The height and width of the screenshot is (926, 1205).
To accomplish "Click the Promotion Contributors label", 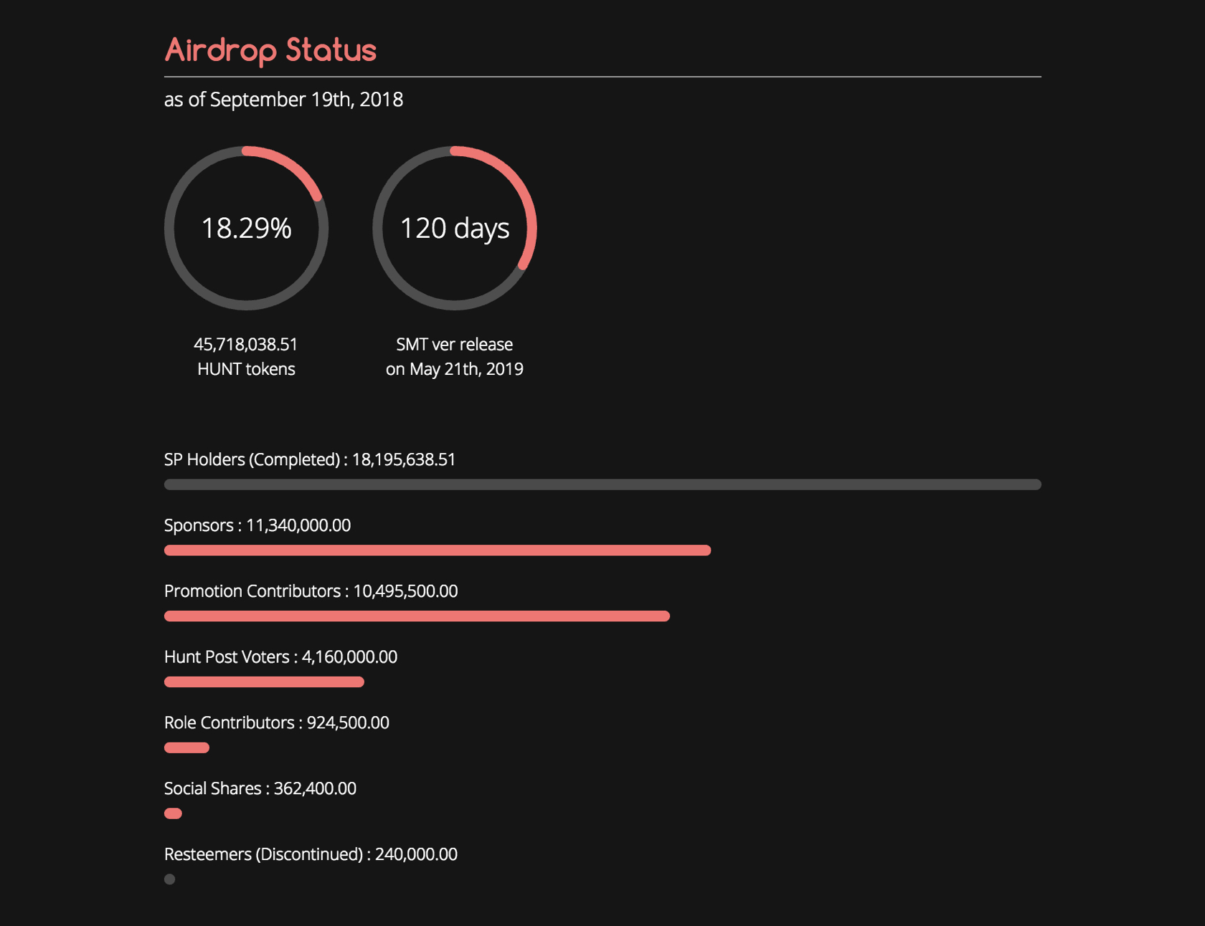I will click(x=311, y=591).
